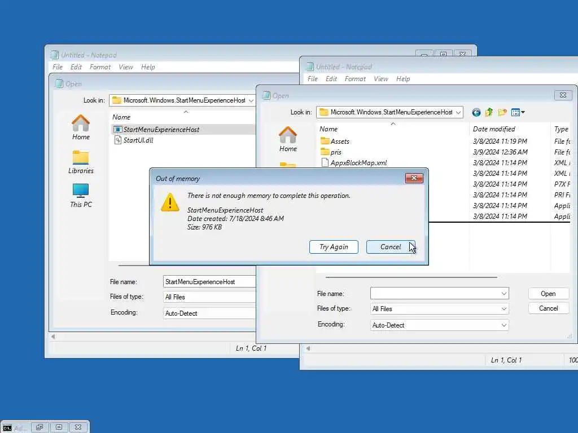Open the File menu in right Notepad
This screenshot has width=578, height=433.
(313, 79)
